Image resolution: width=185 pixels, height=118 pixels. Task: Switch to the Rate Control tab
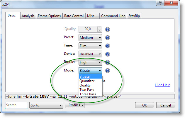(x=74, y=16)
